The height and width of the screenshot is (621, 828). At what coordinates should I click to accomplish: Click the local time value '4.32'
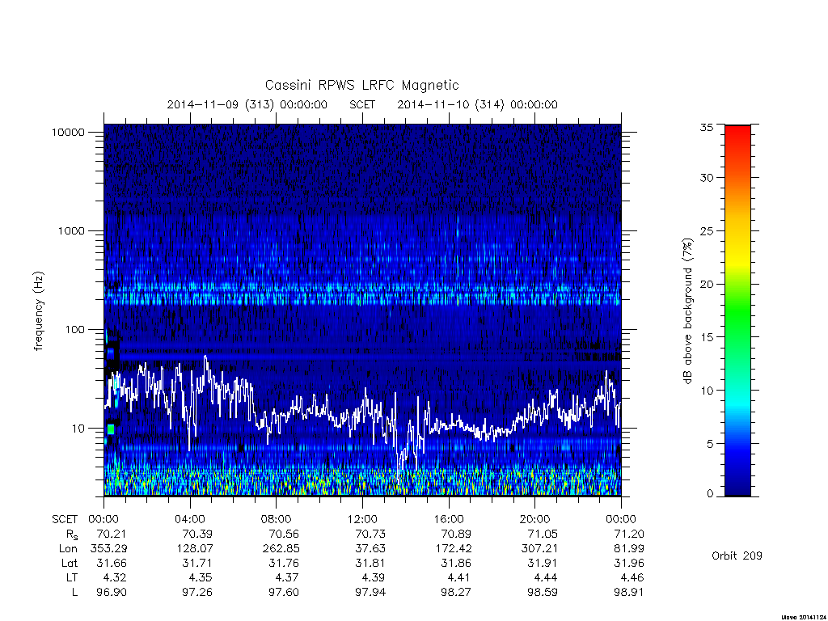click(115, 577)
